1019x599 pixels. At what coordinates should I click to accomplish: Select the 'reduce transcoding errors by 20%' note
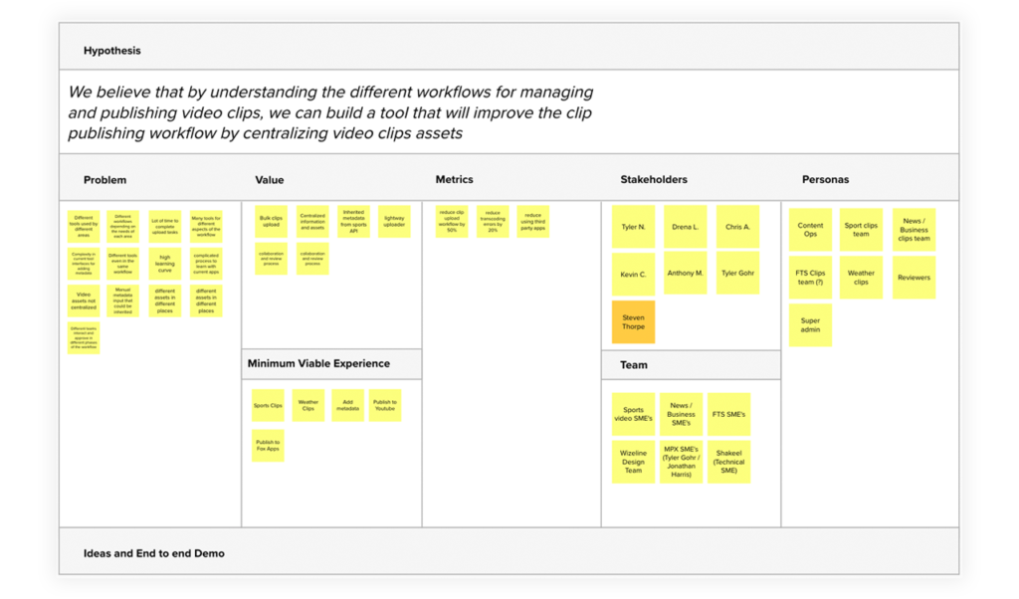[x=493, y=222]
